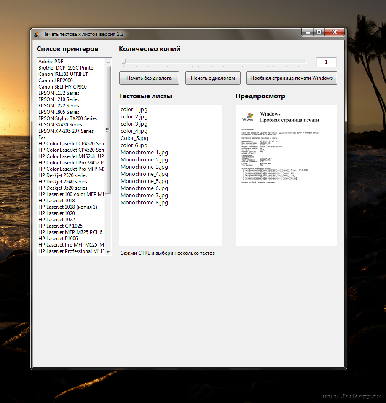Select color_1.jpg test sheet
386x403 pixels.
134,110
